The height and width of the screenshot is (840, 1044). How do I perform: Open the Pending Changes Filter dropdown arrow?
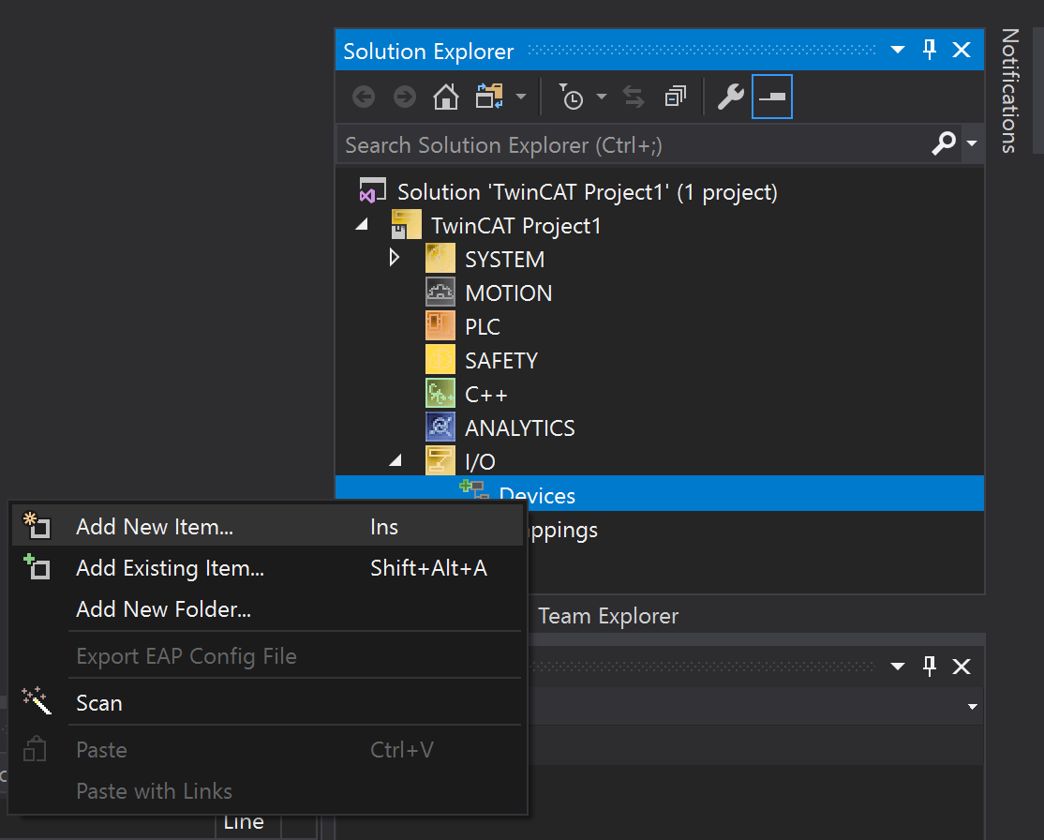(x=602, y=97)
